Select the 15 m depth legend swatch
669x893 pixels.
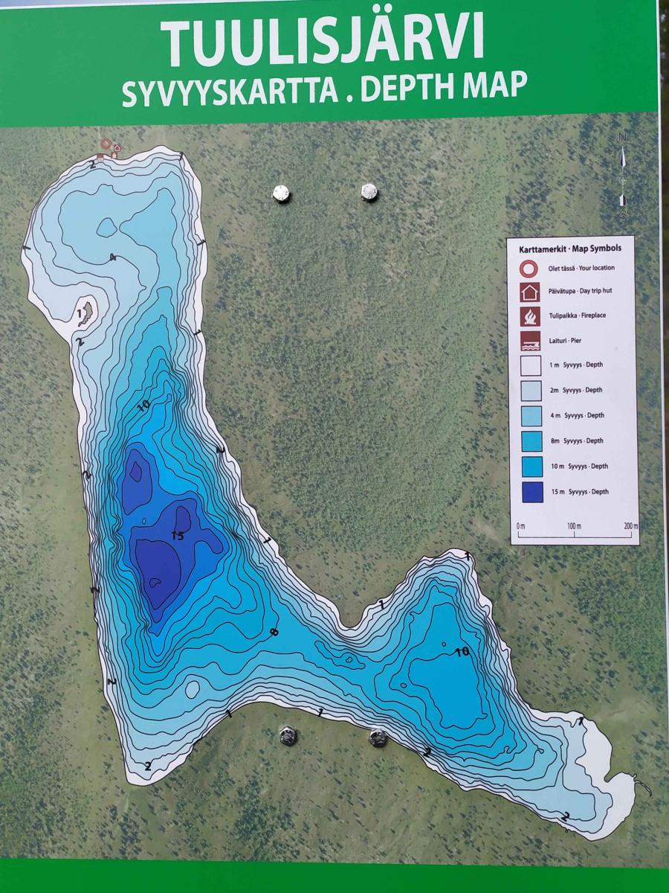(x=531, y=492)
